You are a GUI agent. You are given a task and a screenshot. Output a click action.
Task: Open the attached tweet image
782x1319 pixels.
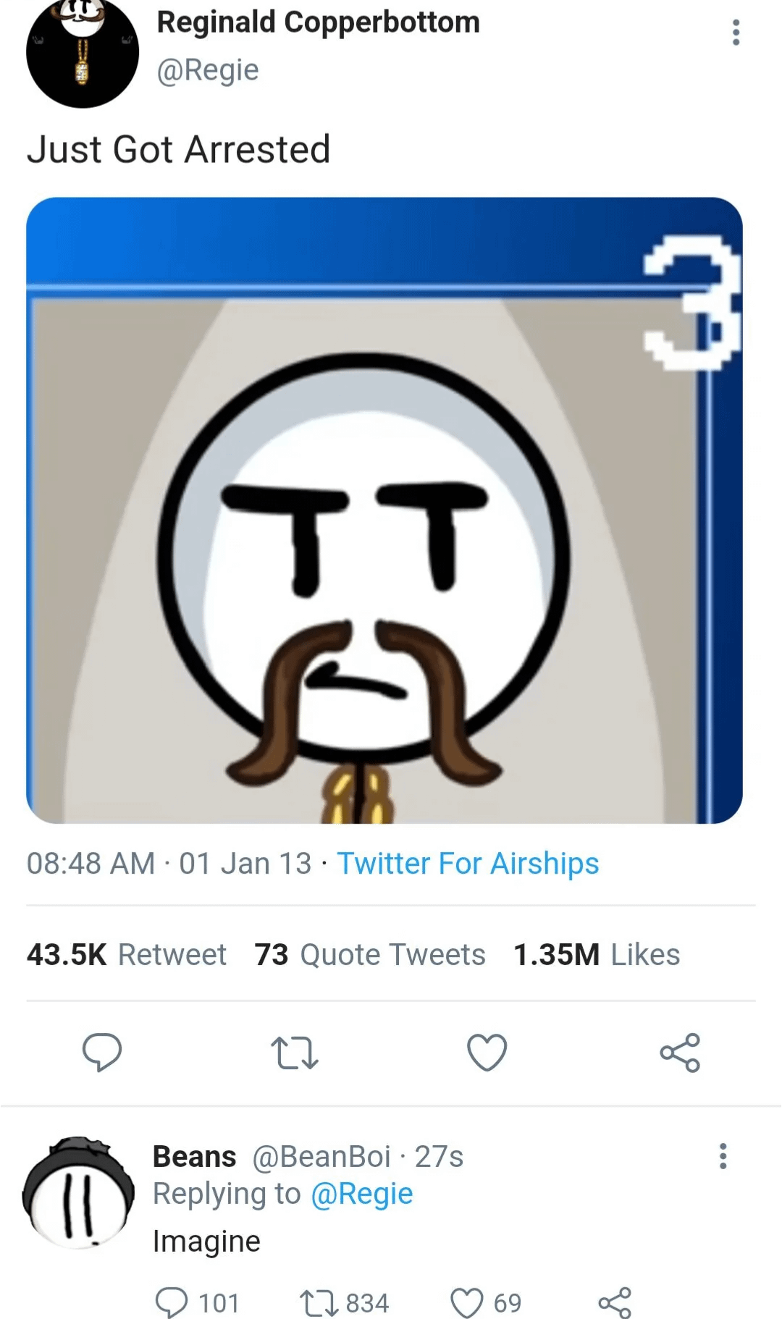(x=384, y=510)
